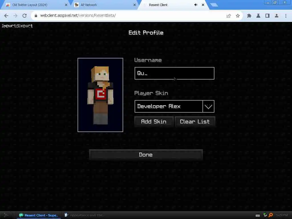Image resolution: width=292 pixels, height=219 pixels.
Task: Close the Resent Client tab
Action: coord(203,5)
